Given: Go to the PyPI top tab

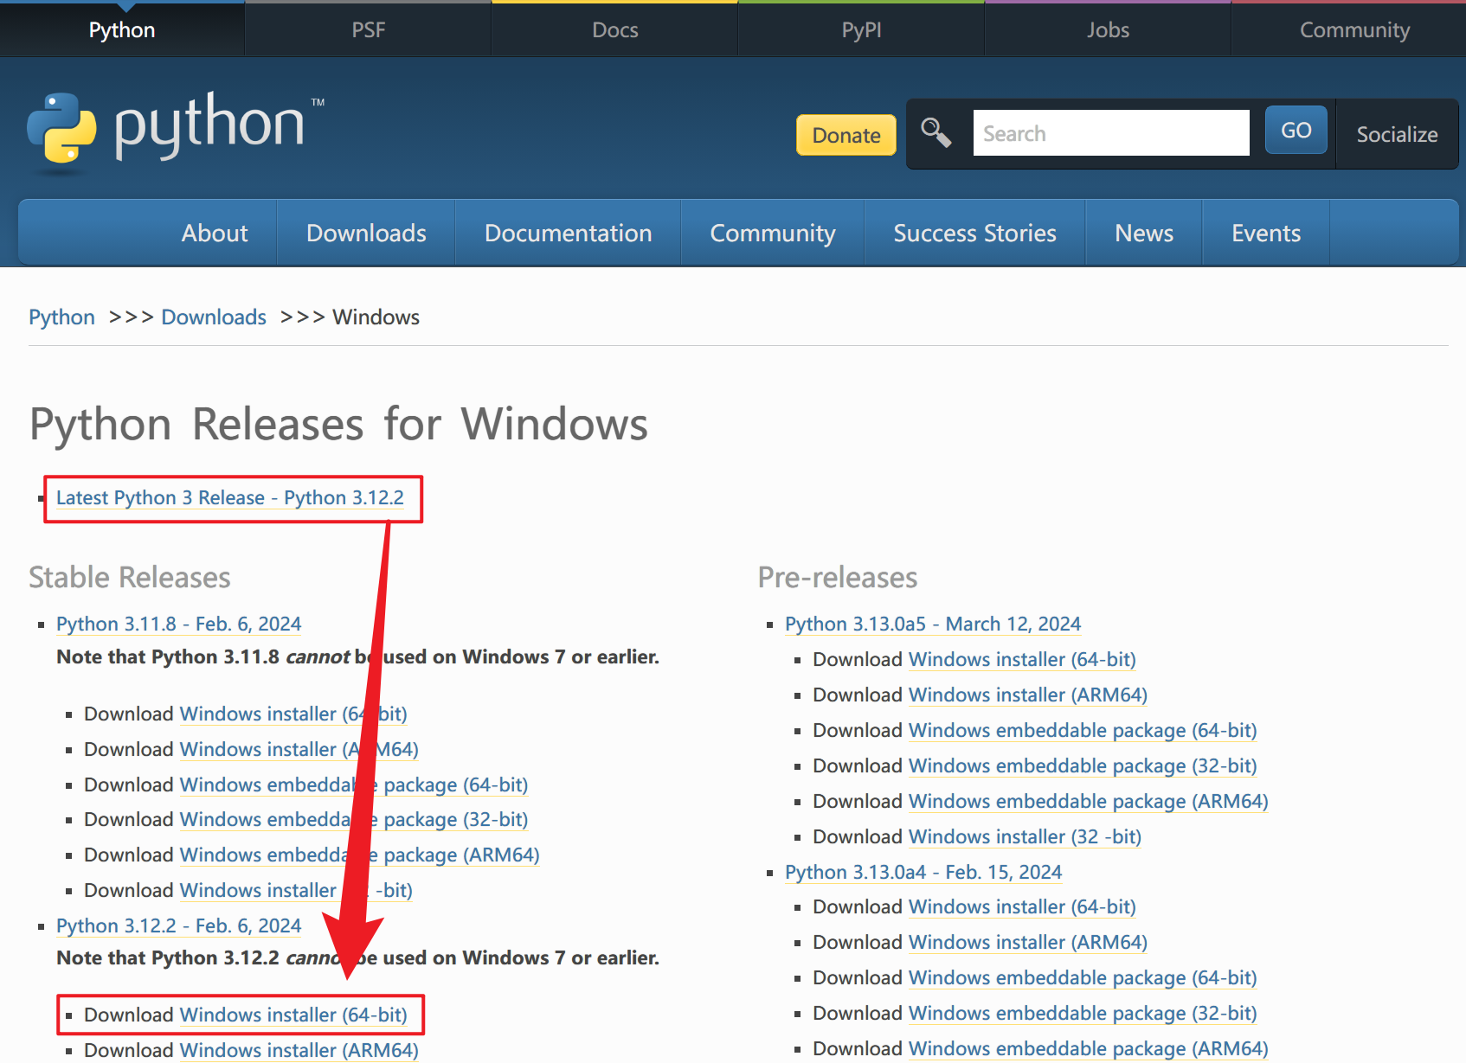Looking at the screenshot, I should (x=861, y=29).
